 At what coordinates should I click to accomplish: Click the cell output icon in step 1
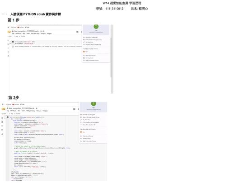coord(13,47)
